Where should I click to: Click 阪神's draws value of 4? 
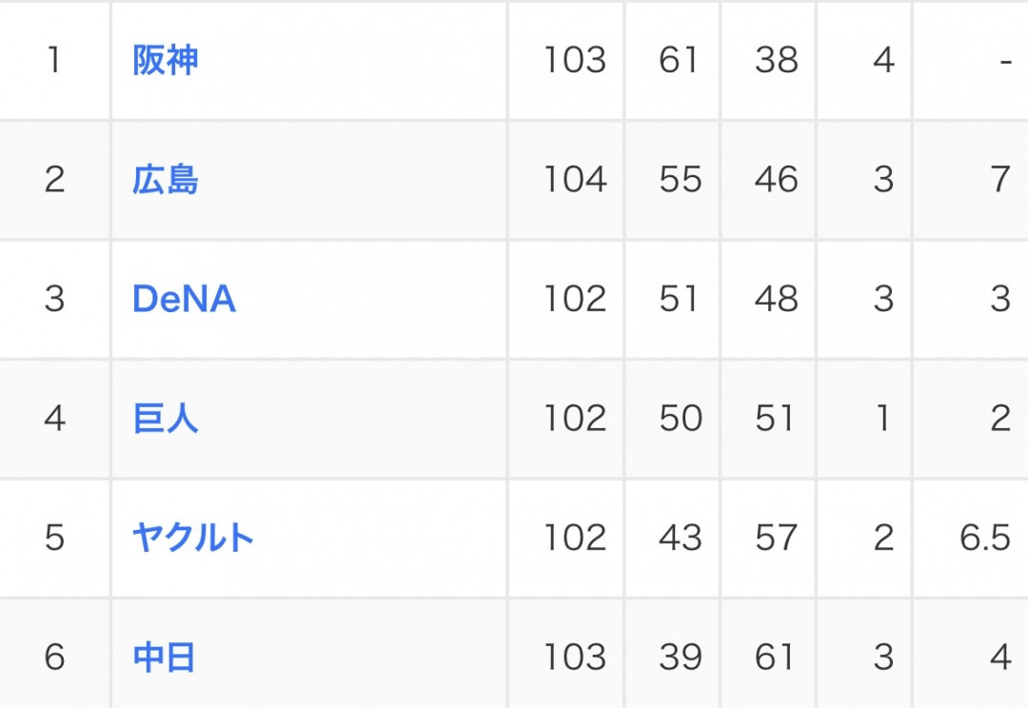click(x=883, y=60)
